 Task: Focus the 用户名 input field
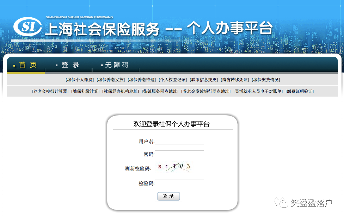[x=179, y=141]
